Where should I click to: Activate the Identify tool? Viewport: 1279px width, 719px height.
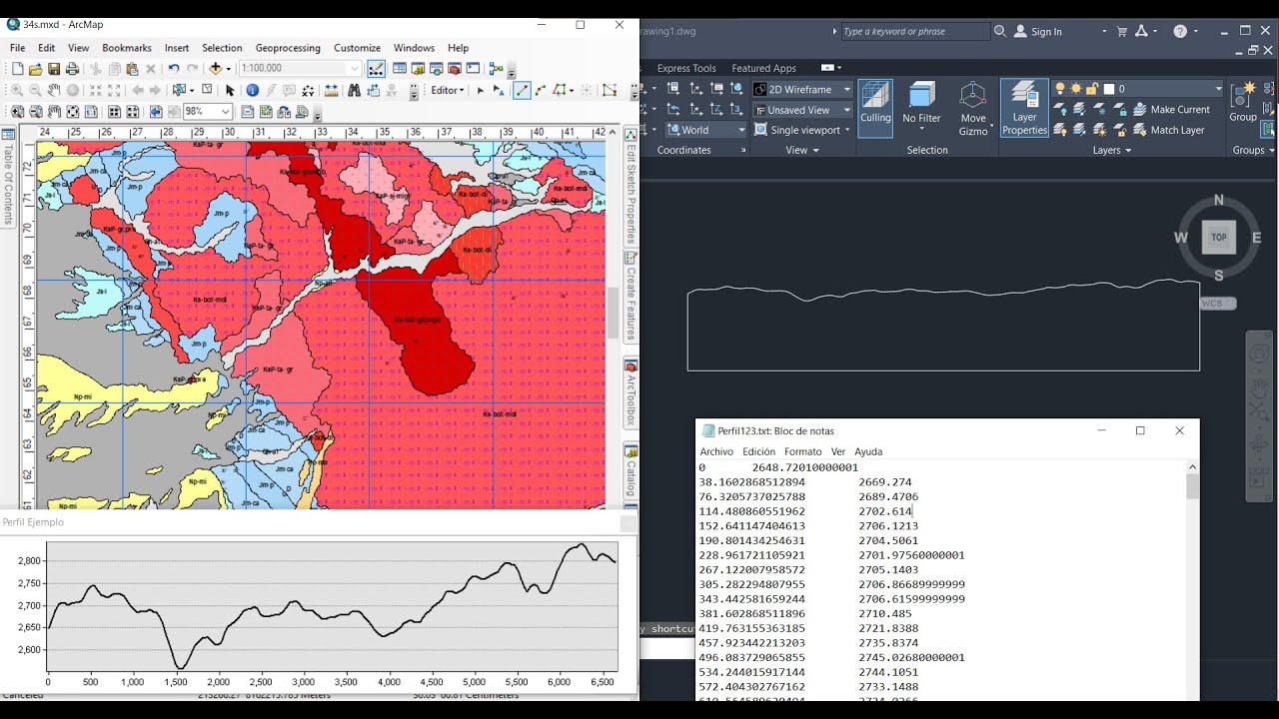[252, 90]
